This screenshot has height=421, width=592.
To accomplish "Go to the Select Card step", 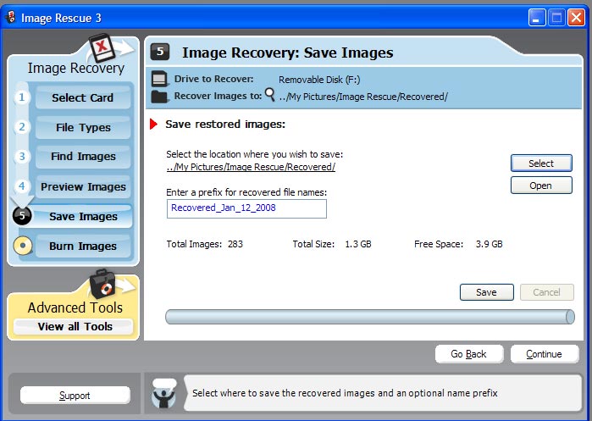I will coord(83,97).
